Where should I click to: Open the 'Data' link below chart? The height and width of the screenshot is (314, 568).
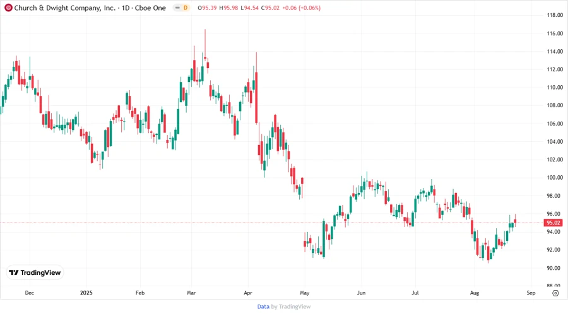(x=263, y=307)
